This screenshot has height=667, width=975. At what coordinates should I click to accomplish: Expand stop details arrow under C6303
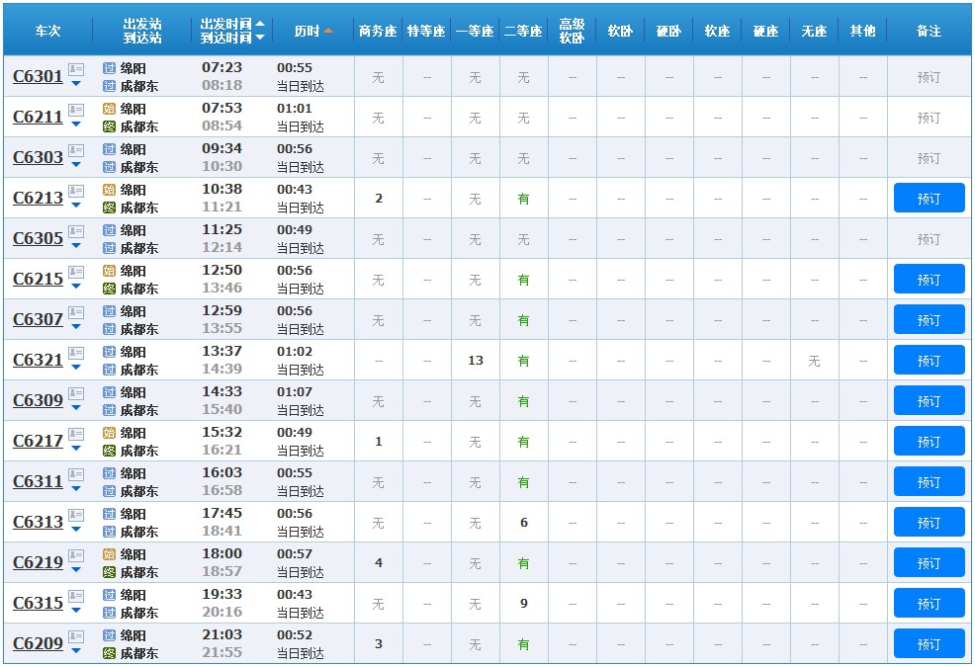pos(76,165)
